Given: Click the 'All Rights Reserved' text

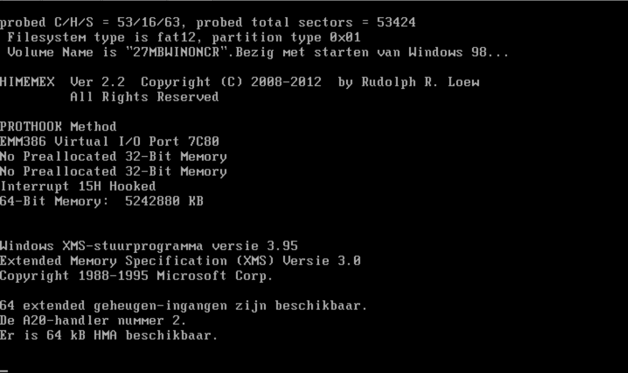Looking at the screenshot, I should (144, 97).
